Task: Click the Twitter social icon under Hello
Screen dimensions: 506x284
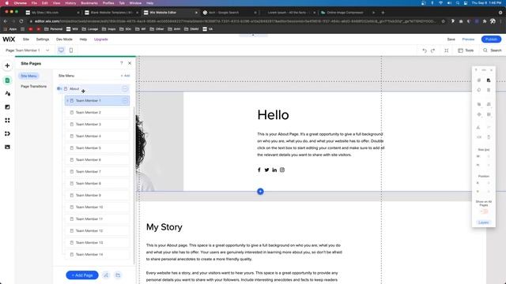Action: (x=267, y=170)
